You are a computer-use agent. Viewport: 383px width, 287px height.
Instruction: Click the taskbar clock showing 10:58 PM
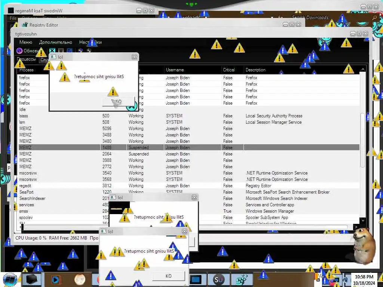click(364, 280)
